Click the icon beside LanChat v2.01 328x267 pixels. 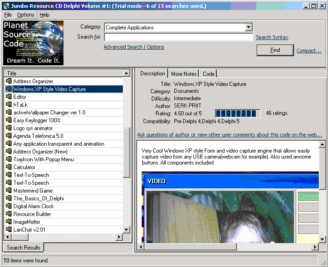9,229
